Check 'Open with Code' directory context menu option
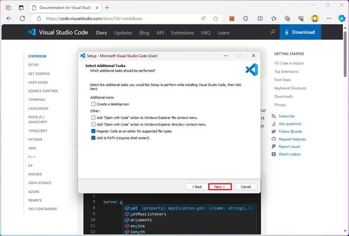 pyautogui.click(x=93, y=124)
